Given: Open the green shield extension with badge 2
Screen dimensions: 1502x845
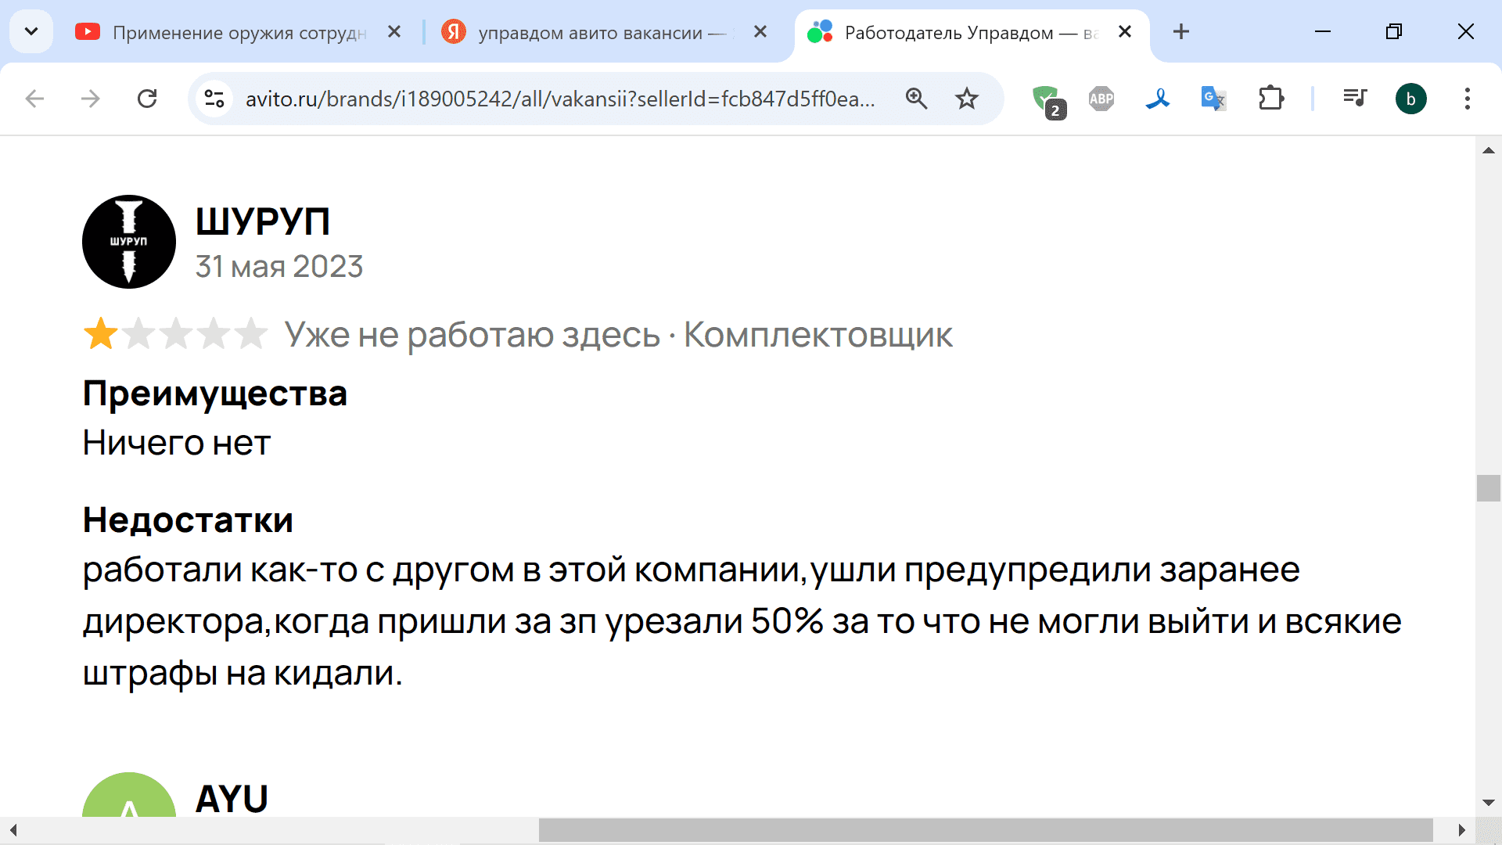Looking at the screenshot, I should click(1046, 99).
